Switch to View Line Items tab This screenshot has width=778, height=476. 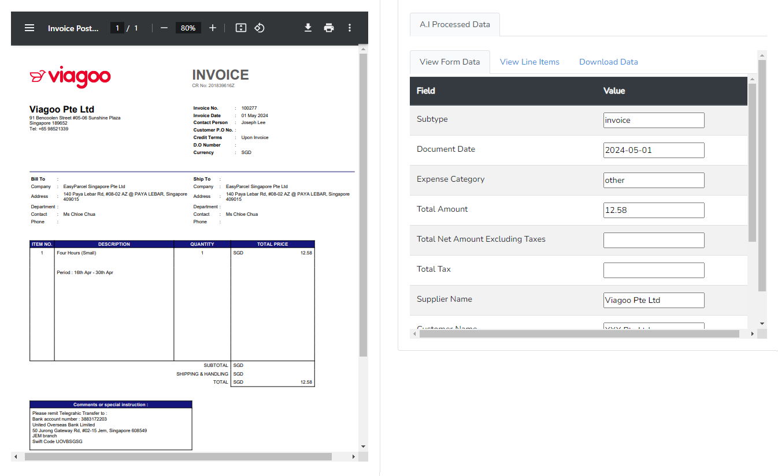[529, 62]
